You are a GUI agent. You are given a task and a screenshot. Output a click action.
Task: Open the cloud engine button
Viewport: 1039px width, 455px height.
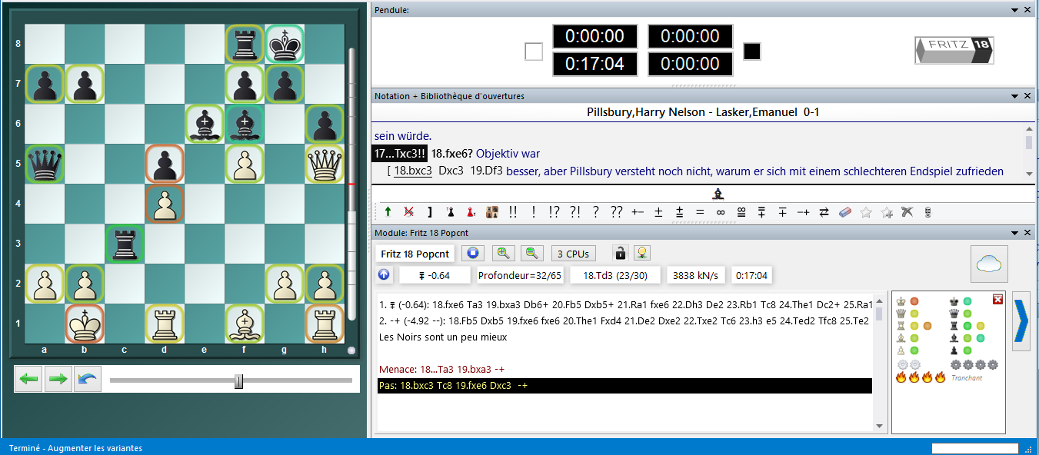point(989,264)
